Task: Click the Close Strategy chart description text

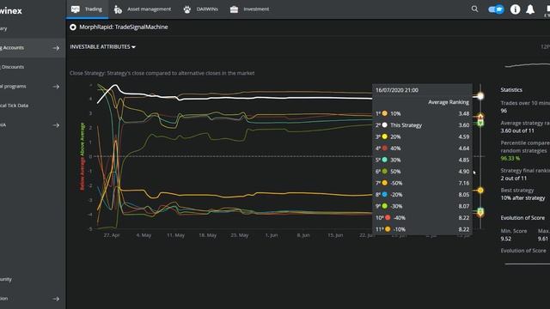Action: [x=162, y=73]
